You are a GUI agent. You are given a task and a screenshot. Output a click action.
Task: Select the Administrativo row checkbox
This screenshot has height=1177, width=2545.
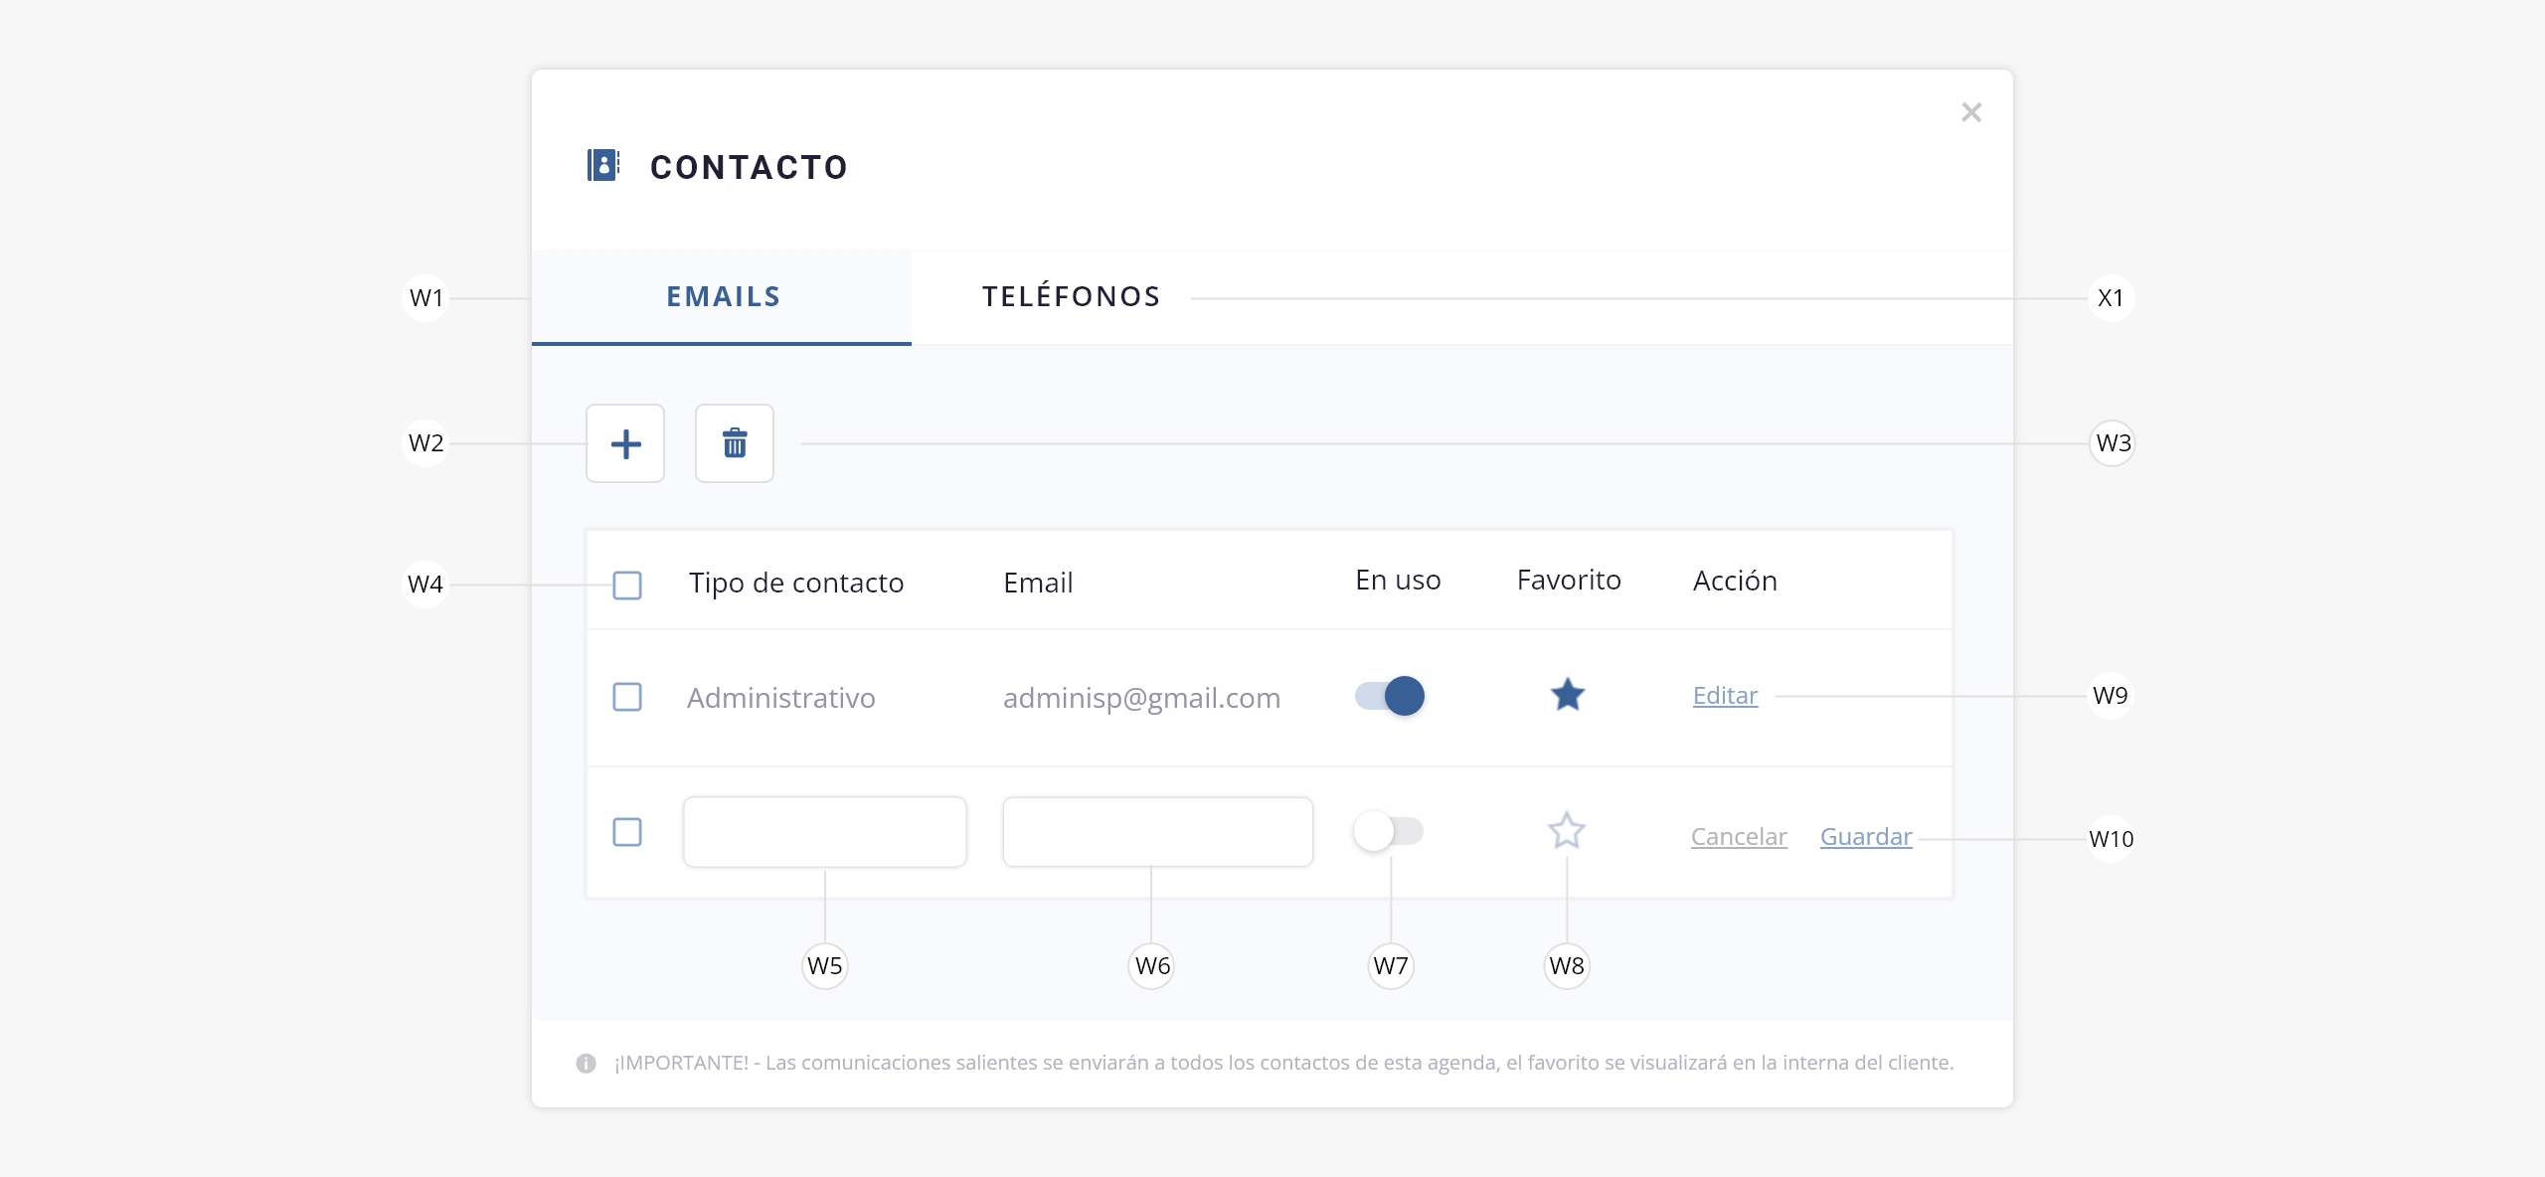click(x=627, y=696)
